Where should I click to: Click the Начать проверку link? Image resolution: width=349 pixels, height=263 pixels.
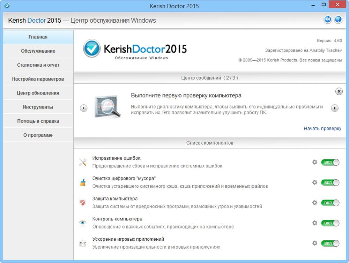click(322, 128)
